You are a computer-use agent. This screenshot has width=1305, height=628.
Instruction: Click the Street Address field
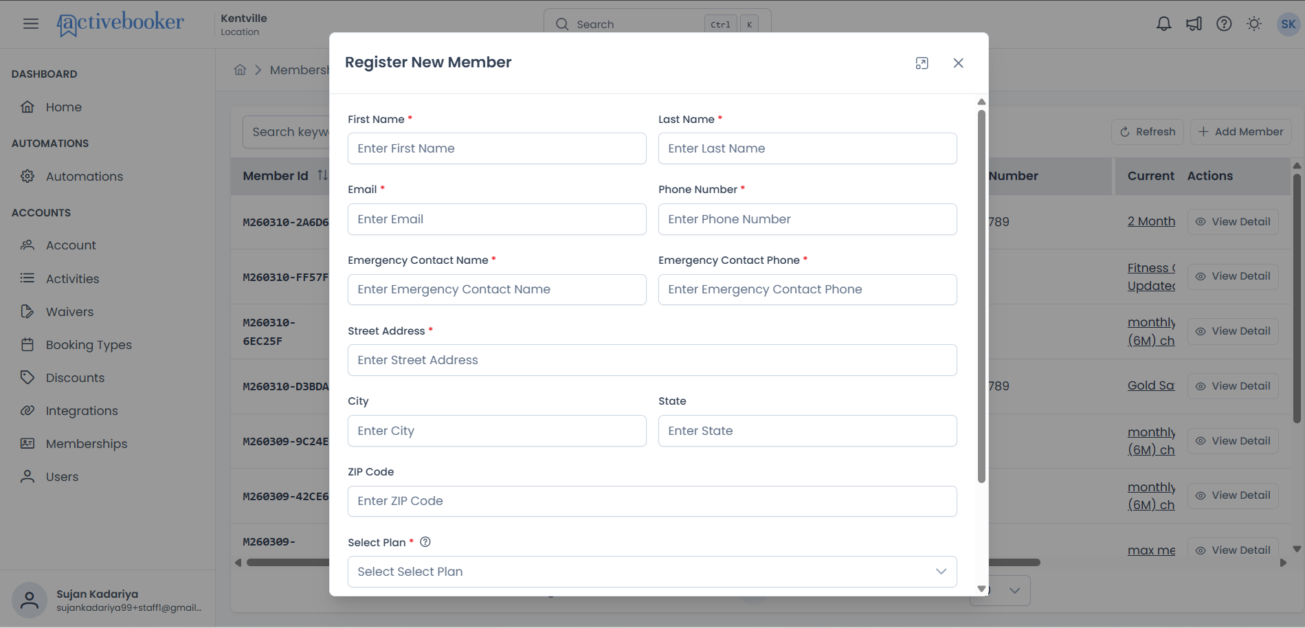(x=652, y=360)
